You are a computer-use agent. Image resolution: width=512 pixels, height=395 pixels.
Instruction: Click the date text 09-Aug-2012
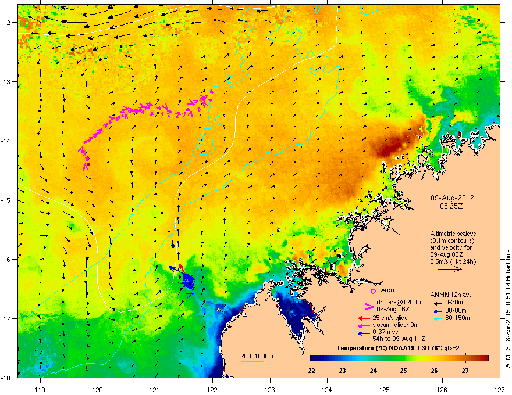point(452,198)
